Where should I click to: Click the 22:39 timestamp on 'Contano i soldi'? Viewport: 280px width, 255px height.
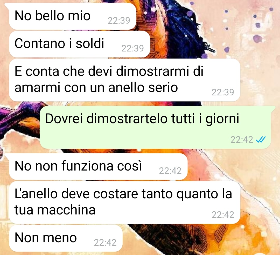click(x=133, y=48)
